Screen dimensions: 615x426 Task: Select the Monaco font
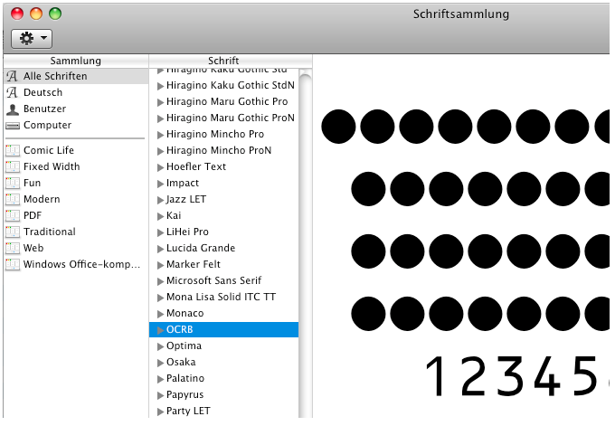(x=184, y=313)
